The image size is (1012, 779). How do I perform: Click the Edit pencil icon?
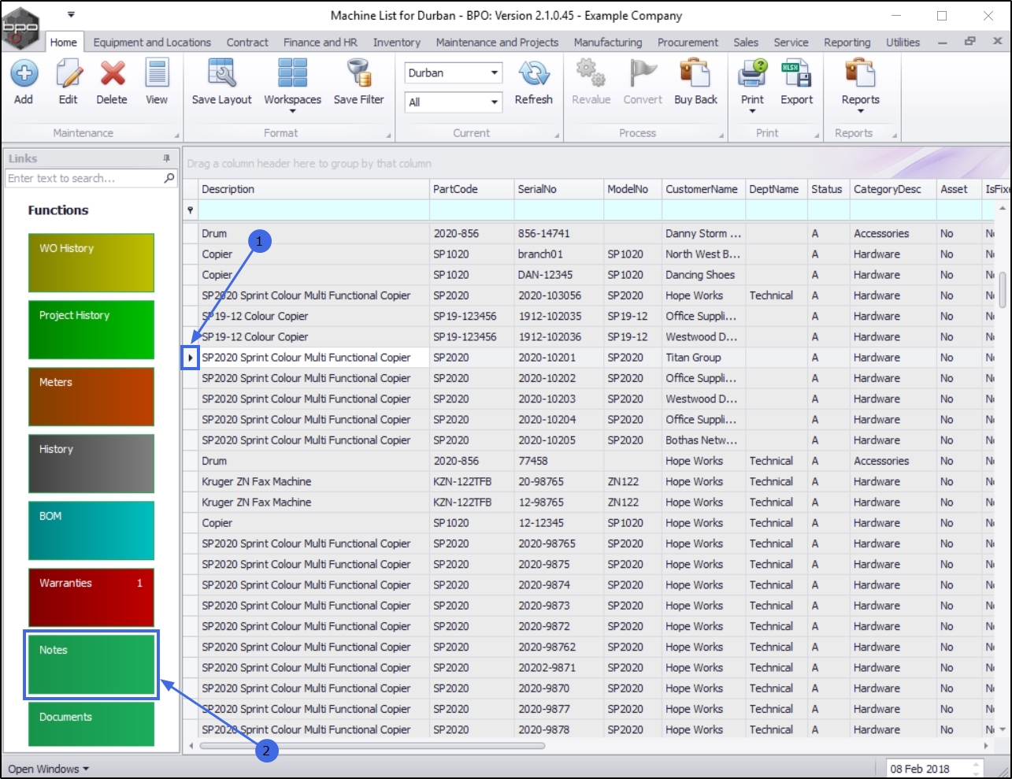(69, 75)
